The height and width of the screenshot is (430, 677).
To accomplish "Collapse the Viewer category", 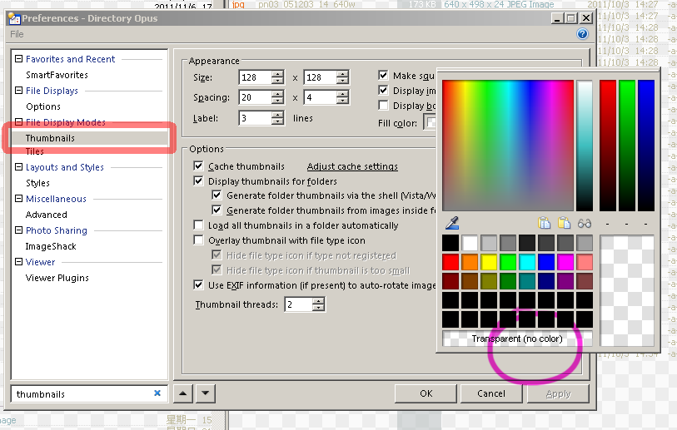I will pyautogui.click(x=18, y=262).
